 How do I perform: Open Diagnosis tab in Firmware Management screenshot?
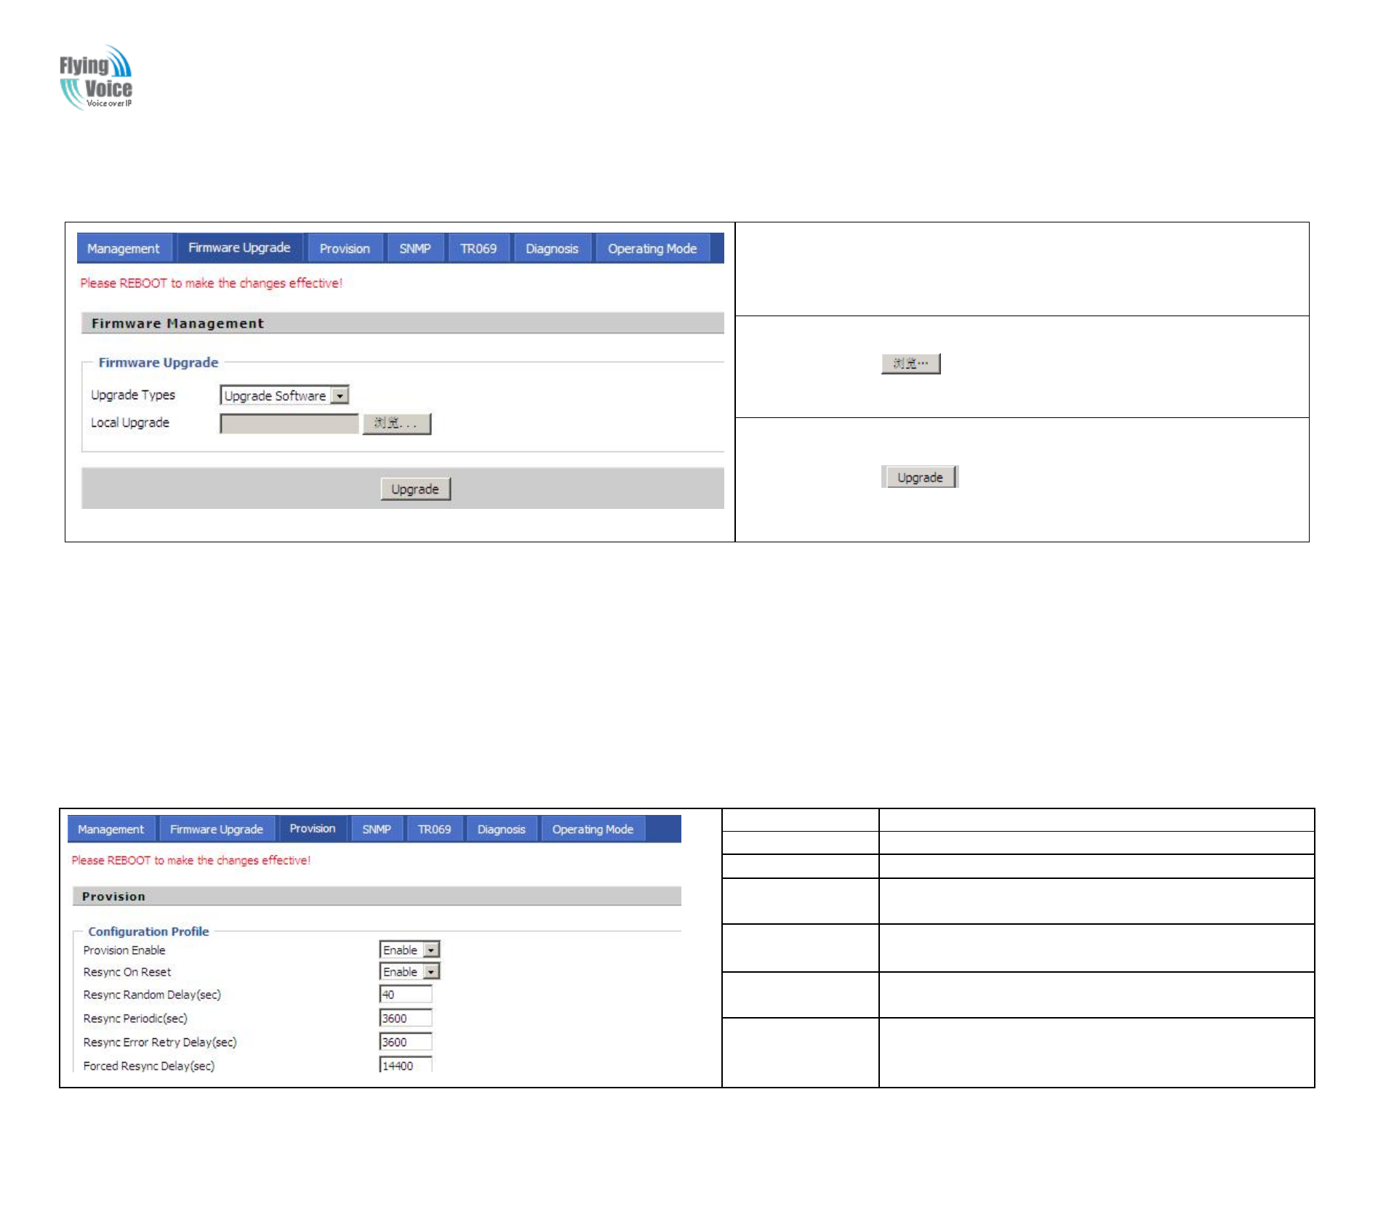click(x=552, y=249)
